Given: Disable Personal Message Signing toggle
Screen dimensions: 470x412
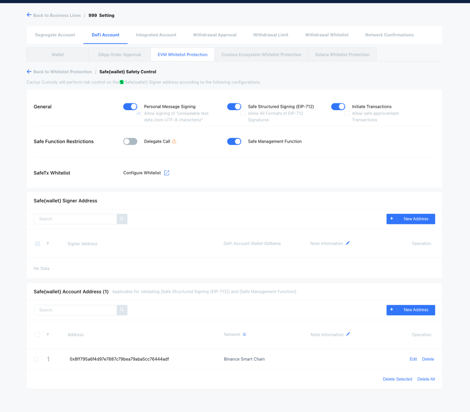Looking at the screenshot, I should (x=130, y=106).
